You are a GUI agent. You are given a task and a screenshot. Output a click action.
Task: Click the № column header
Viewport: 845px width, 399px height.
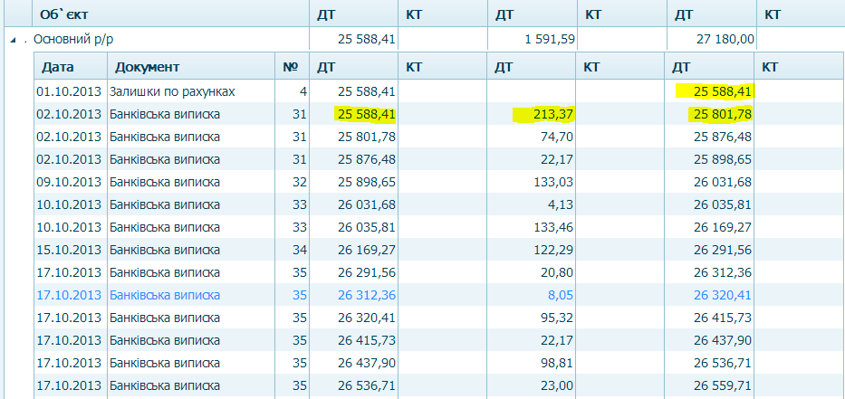[x=291, y=67]
